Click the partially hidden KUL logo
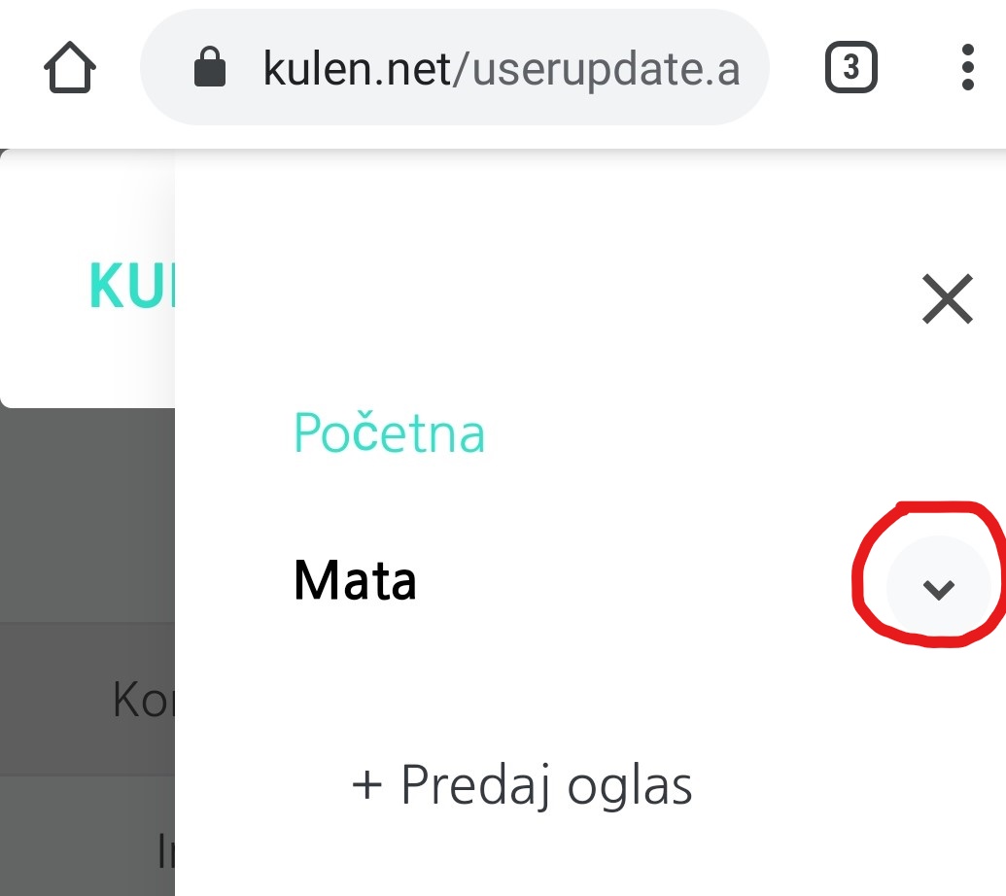1006x896 pixels. click(x=130, y=287)
